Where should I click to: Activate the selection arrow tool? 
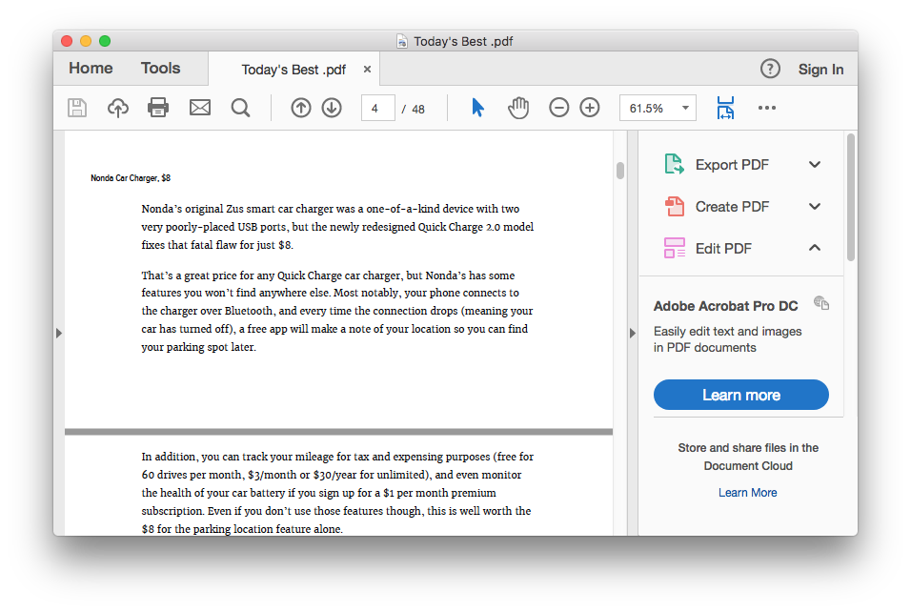[x=477, y=108]
